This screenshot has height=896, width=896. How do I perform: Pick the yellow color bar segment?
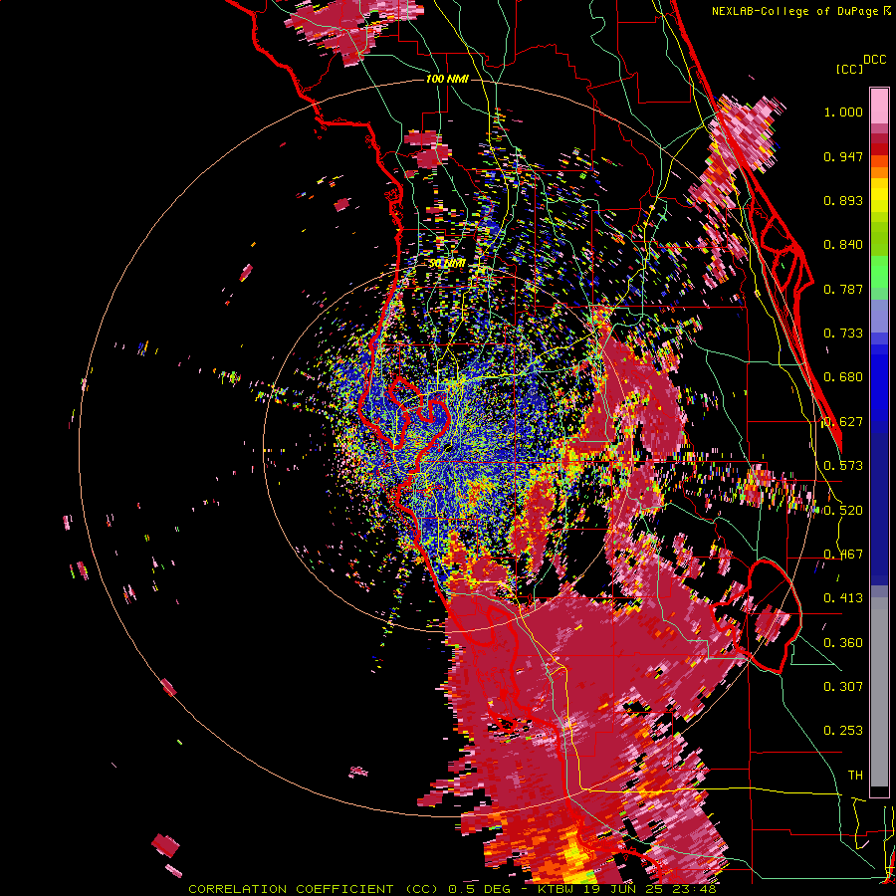point(879,195)
